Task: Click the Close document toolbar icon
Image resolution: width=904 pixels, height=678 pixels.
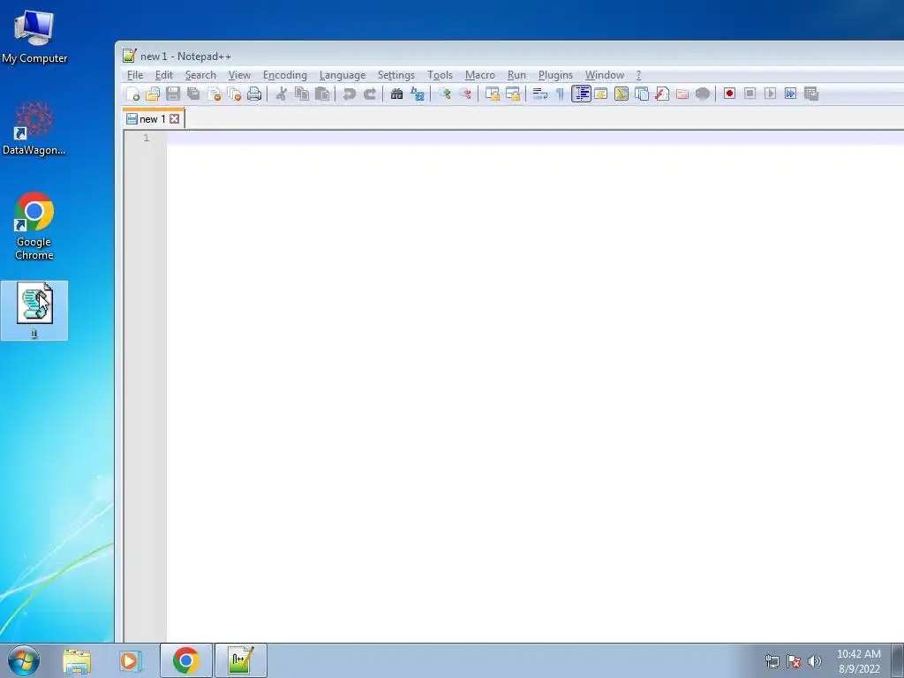Action: coord(214,94)
